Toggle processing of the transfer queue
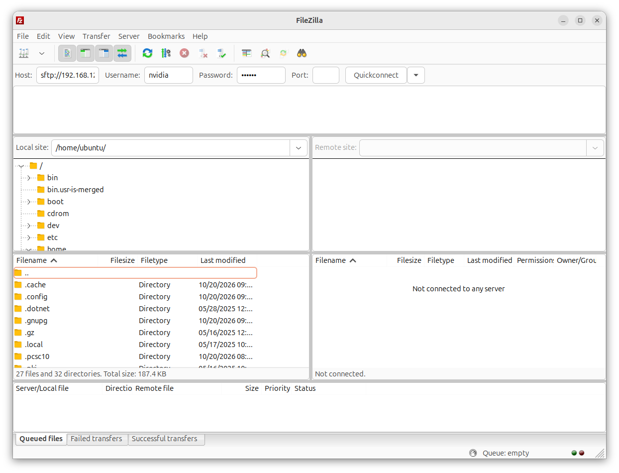Screen dimensions: 619x473 coord(166,53)
